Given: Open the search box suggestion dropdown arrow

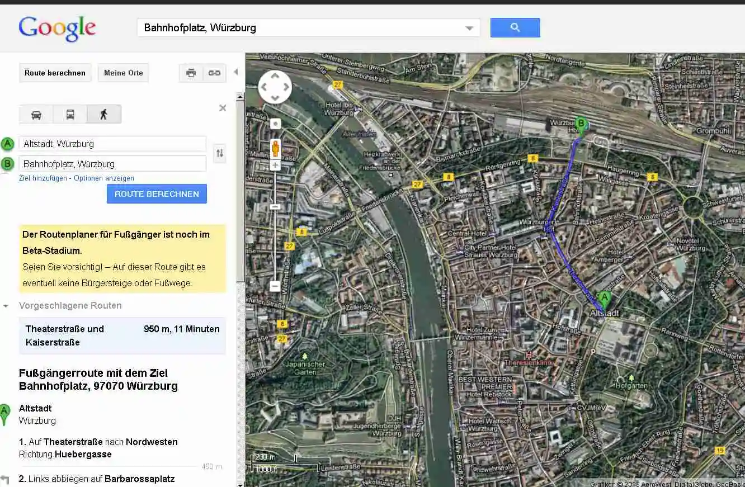Looking at the screenshot, I should coord(469,28).
